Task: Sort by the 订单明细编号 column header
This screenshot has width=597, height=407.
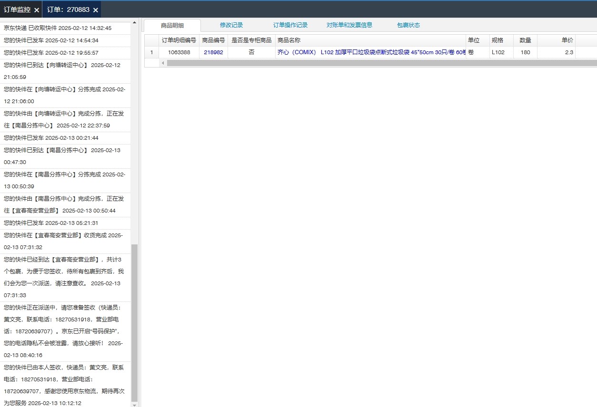Action: point(179,40)
